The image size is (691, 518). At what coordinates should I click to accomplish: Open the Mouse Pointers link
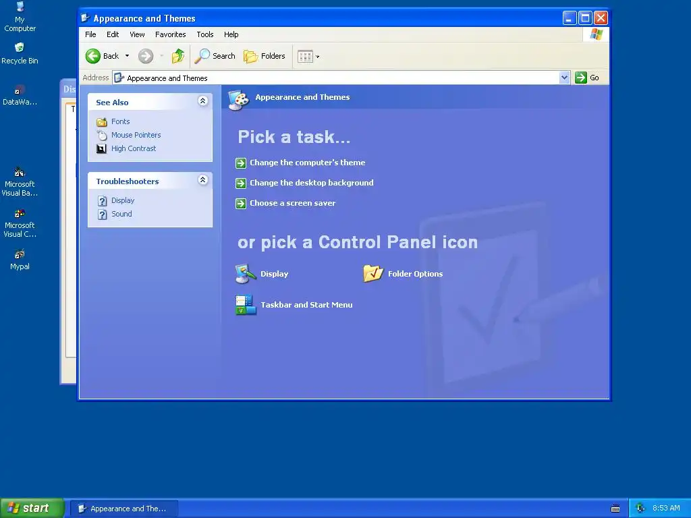[x=136, y=135]
